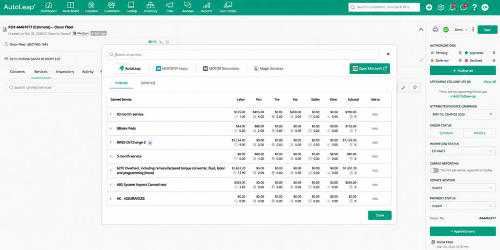Select the Internal tab

coord(122,83)
